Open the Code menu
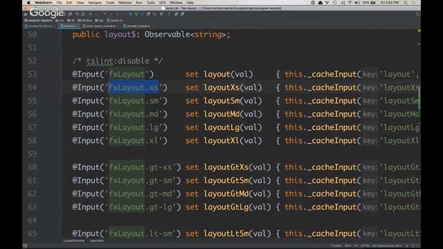The width and height of the screenshot is (443, 249). tap(110, 3)
